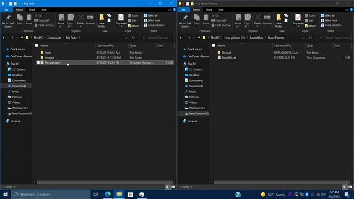The width and height of the screenshot is (354, 199).
Task: Click Select all in Big Fade window
Action: 150,15
